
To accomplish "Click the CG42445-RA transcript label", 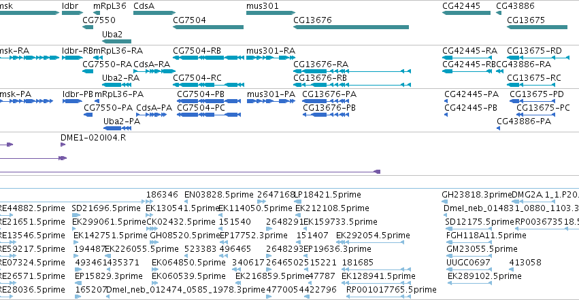I will [x=469, y=50].
